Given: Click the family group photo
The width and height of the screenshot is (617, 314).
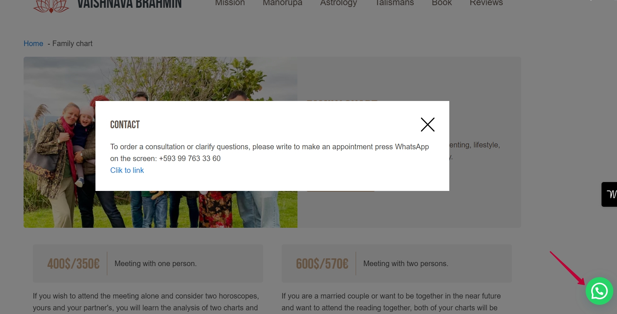Looking at the screenshot, I should click(x=160, y=142).
